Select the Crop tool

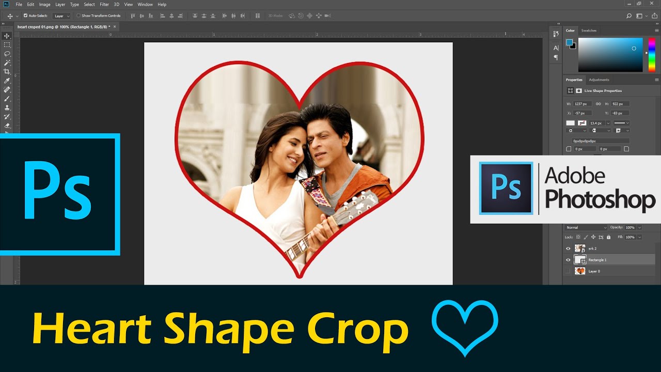(7, 71)
